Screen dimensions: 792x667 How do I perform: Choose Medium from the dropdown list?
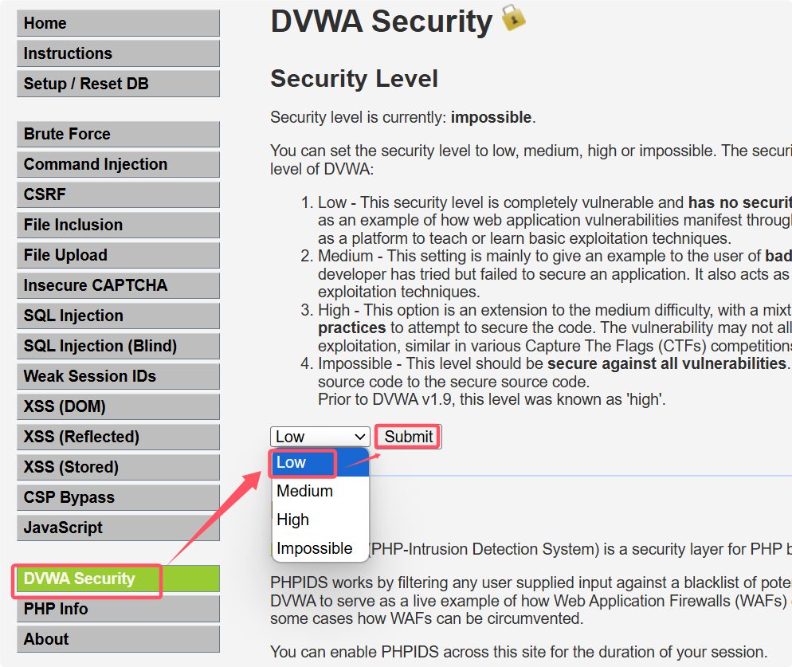(x=320, y=491)
